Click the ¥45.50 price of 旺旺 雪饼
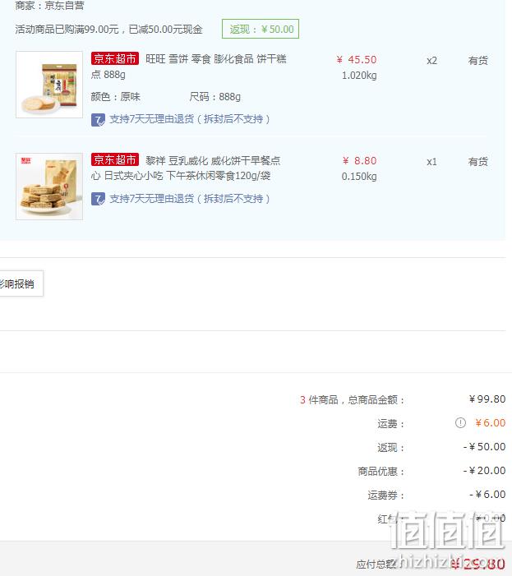Image resolution: width=512 pixels, height=576 pixels. (357, 59)
